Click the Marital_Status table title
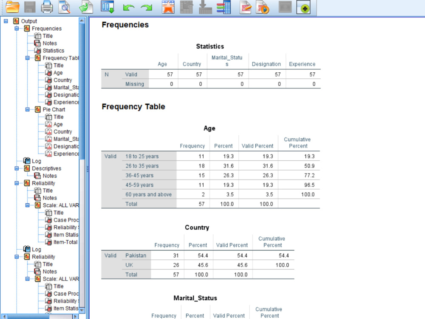The image size is (425, 319). click(x=195, y=298)
